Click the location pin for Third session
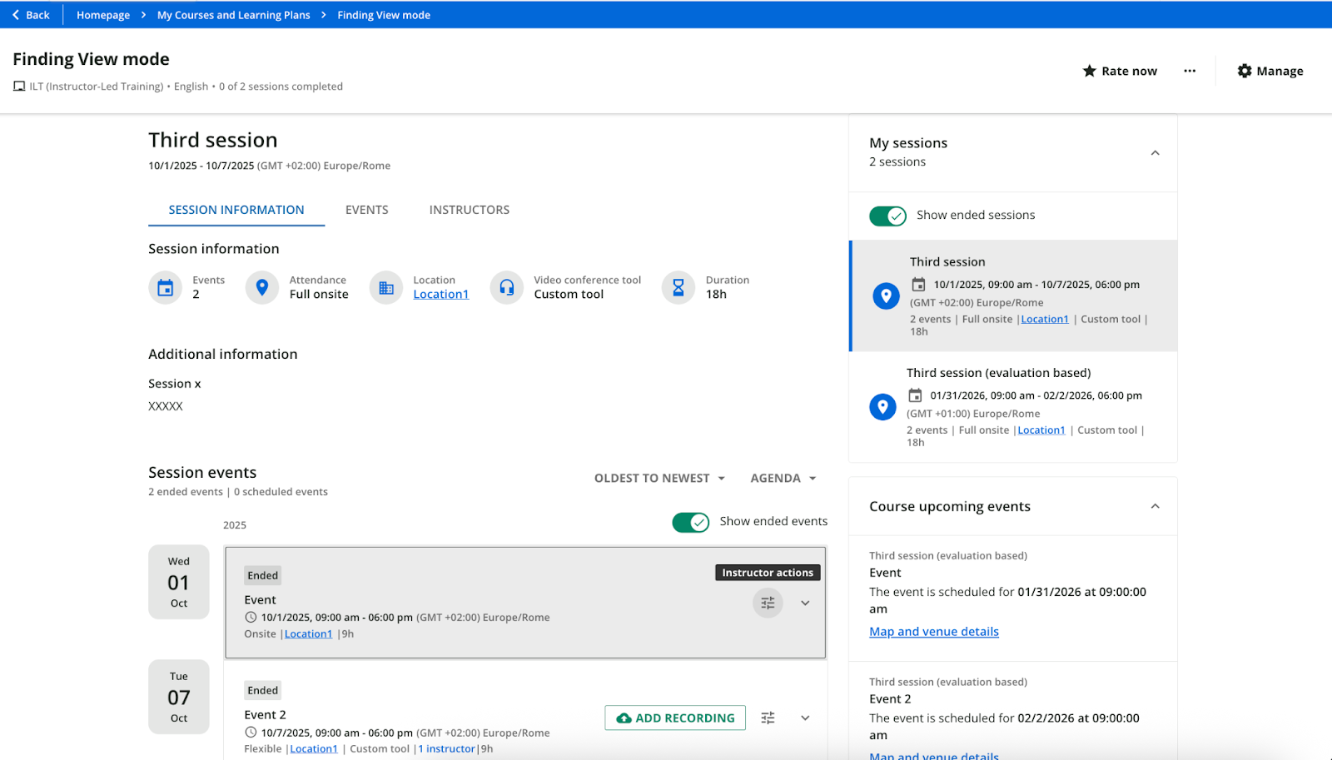The image size is (1332, 760). (886, 296)
